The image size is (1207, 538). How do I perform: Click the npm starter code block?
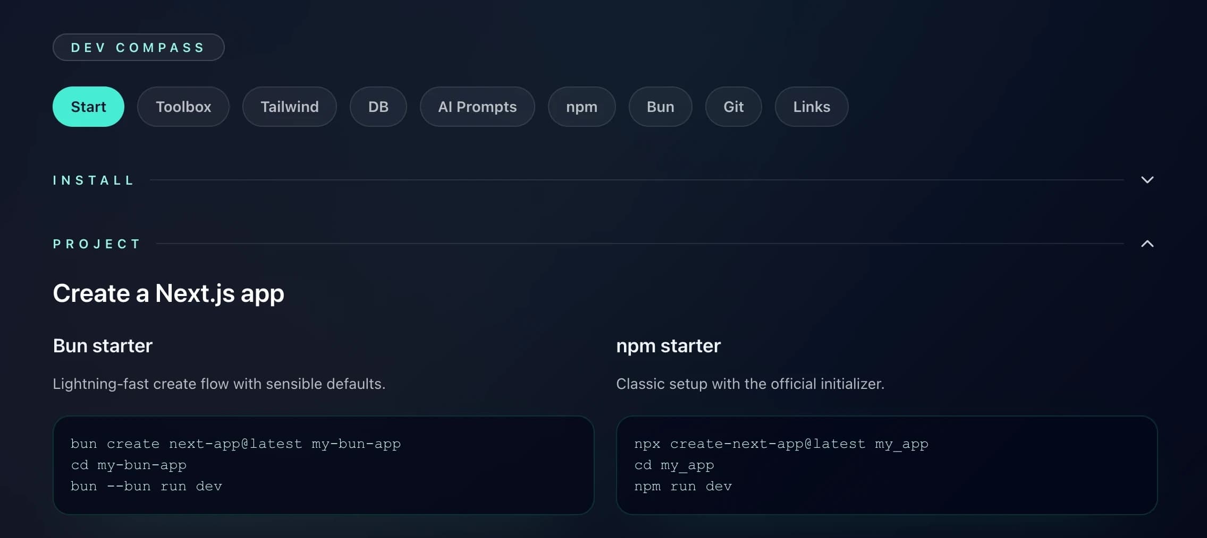click(886, 465)
